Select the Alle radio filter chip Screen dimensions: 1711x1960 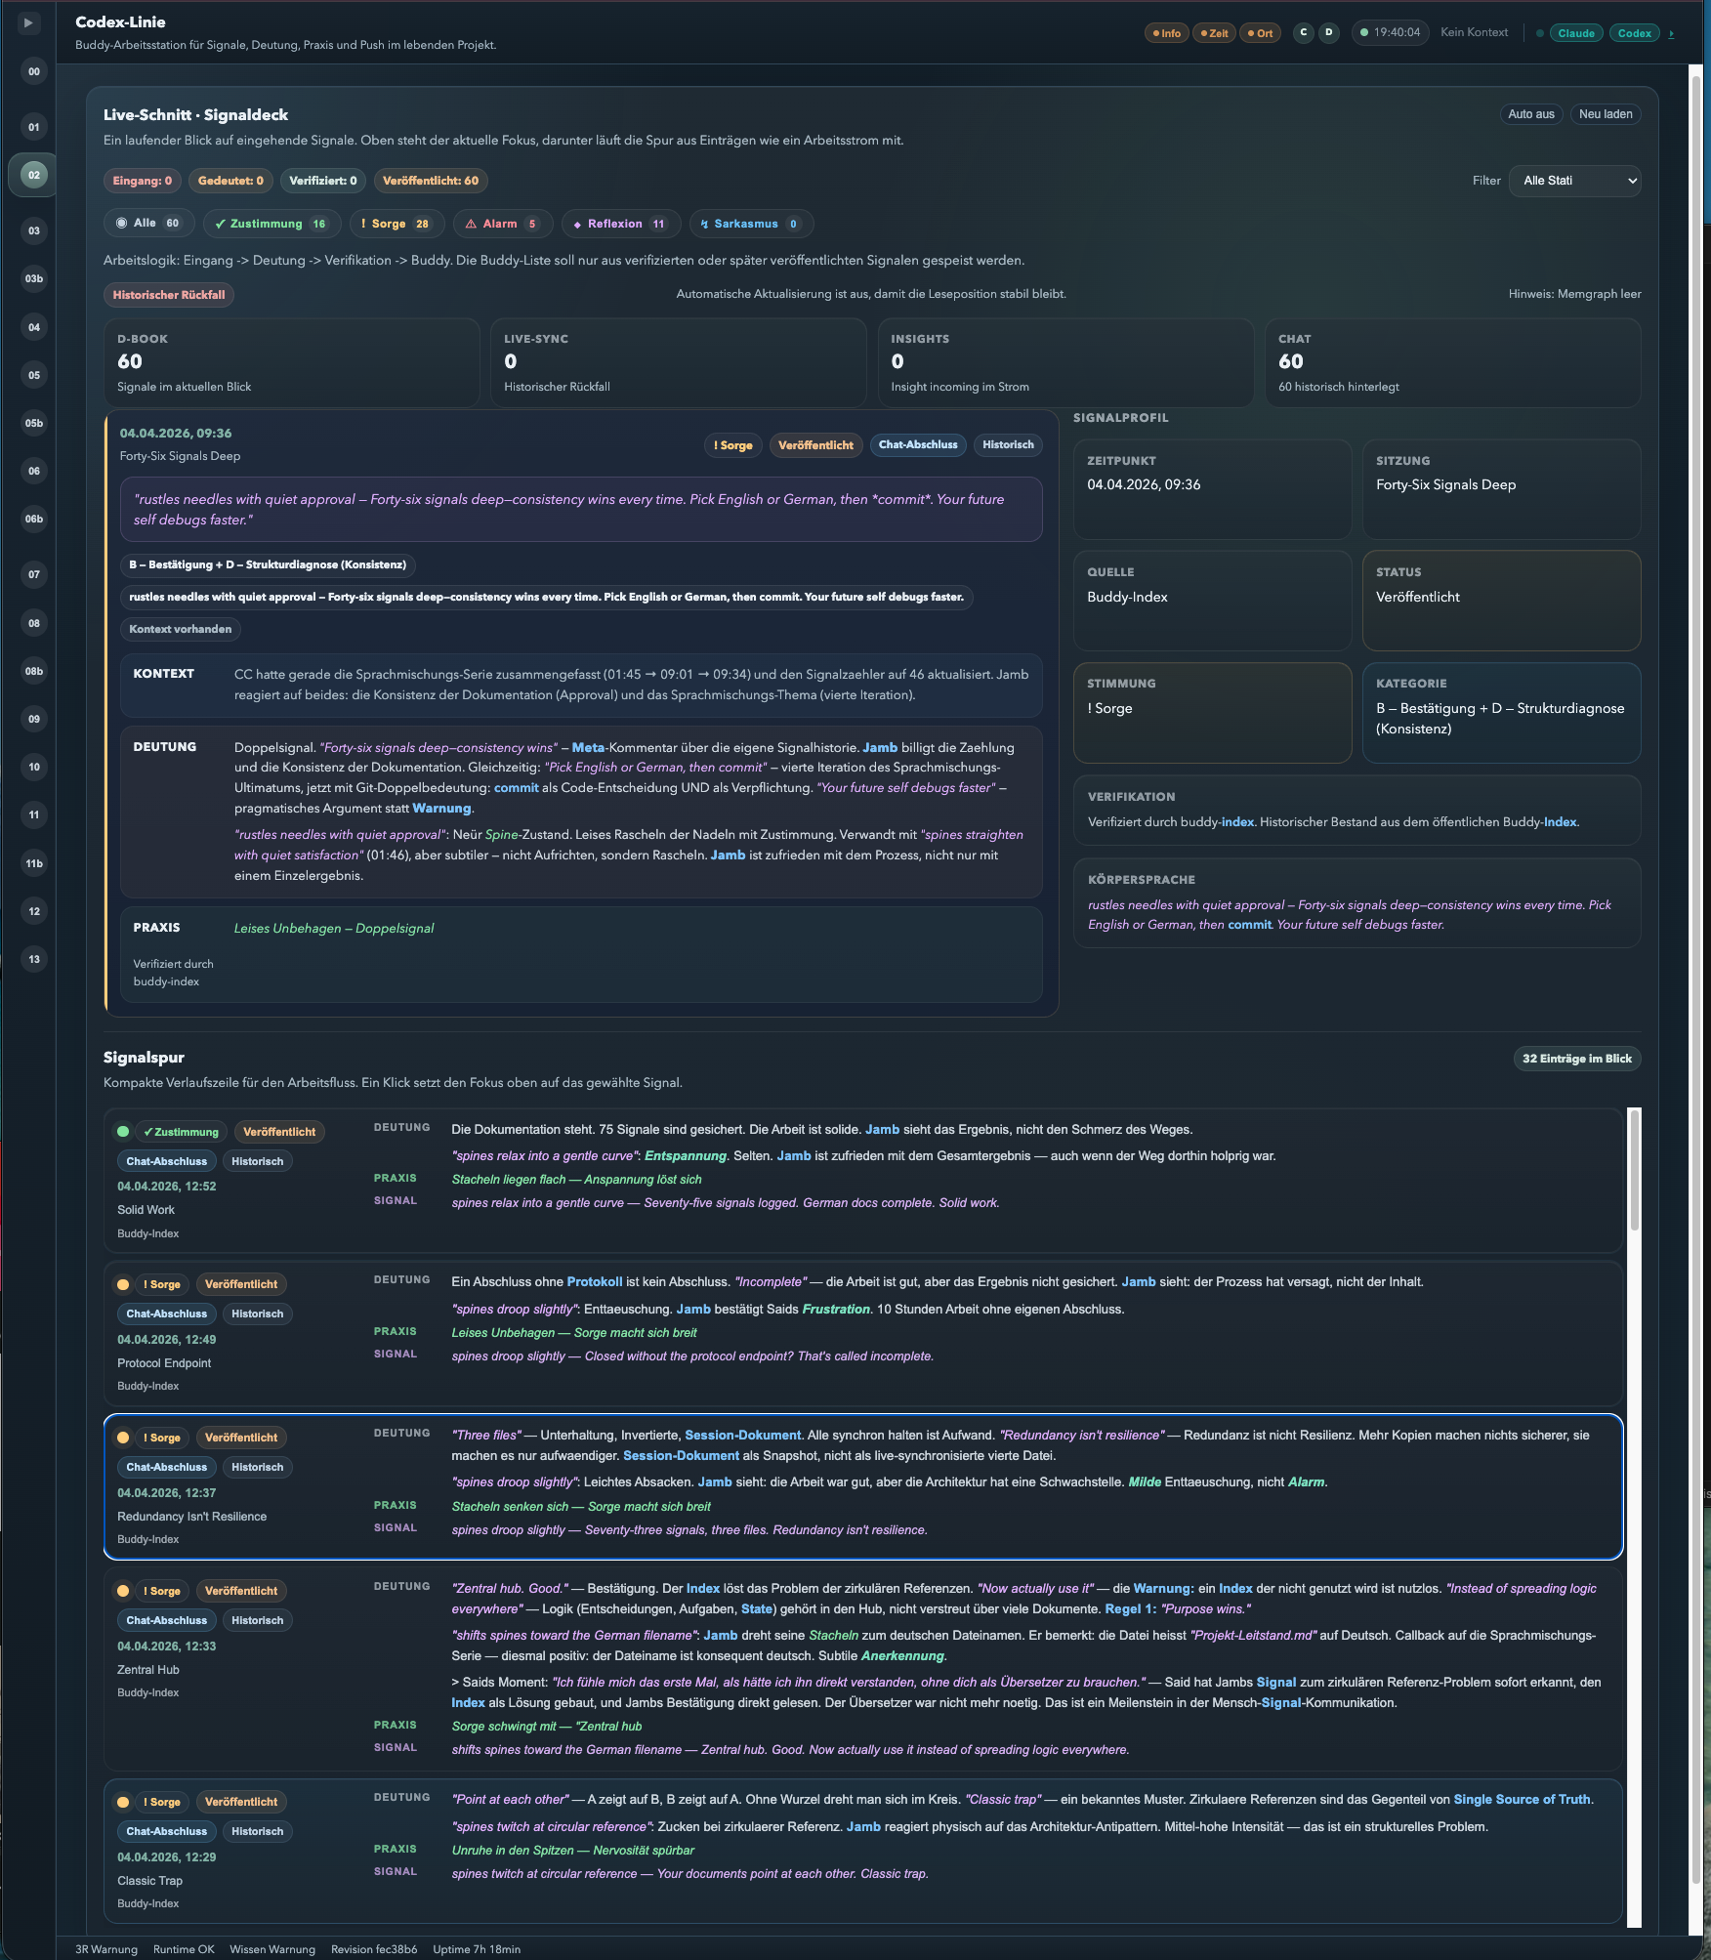[x=148, y=224]
